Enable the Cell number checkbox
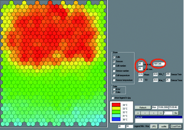Viewport: 184px width, 130px height. 114,66
